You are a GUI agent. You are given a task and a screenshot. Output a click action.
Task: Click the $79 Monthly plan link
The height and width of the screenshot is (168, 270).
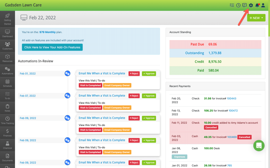click(47, 32)
